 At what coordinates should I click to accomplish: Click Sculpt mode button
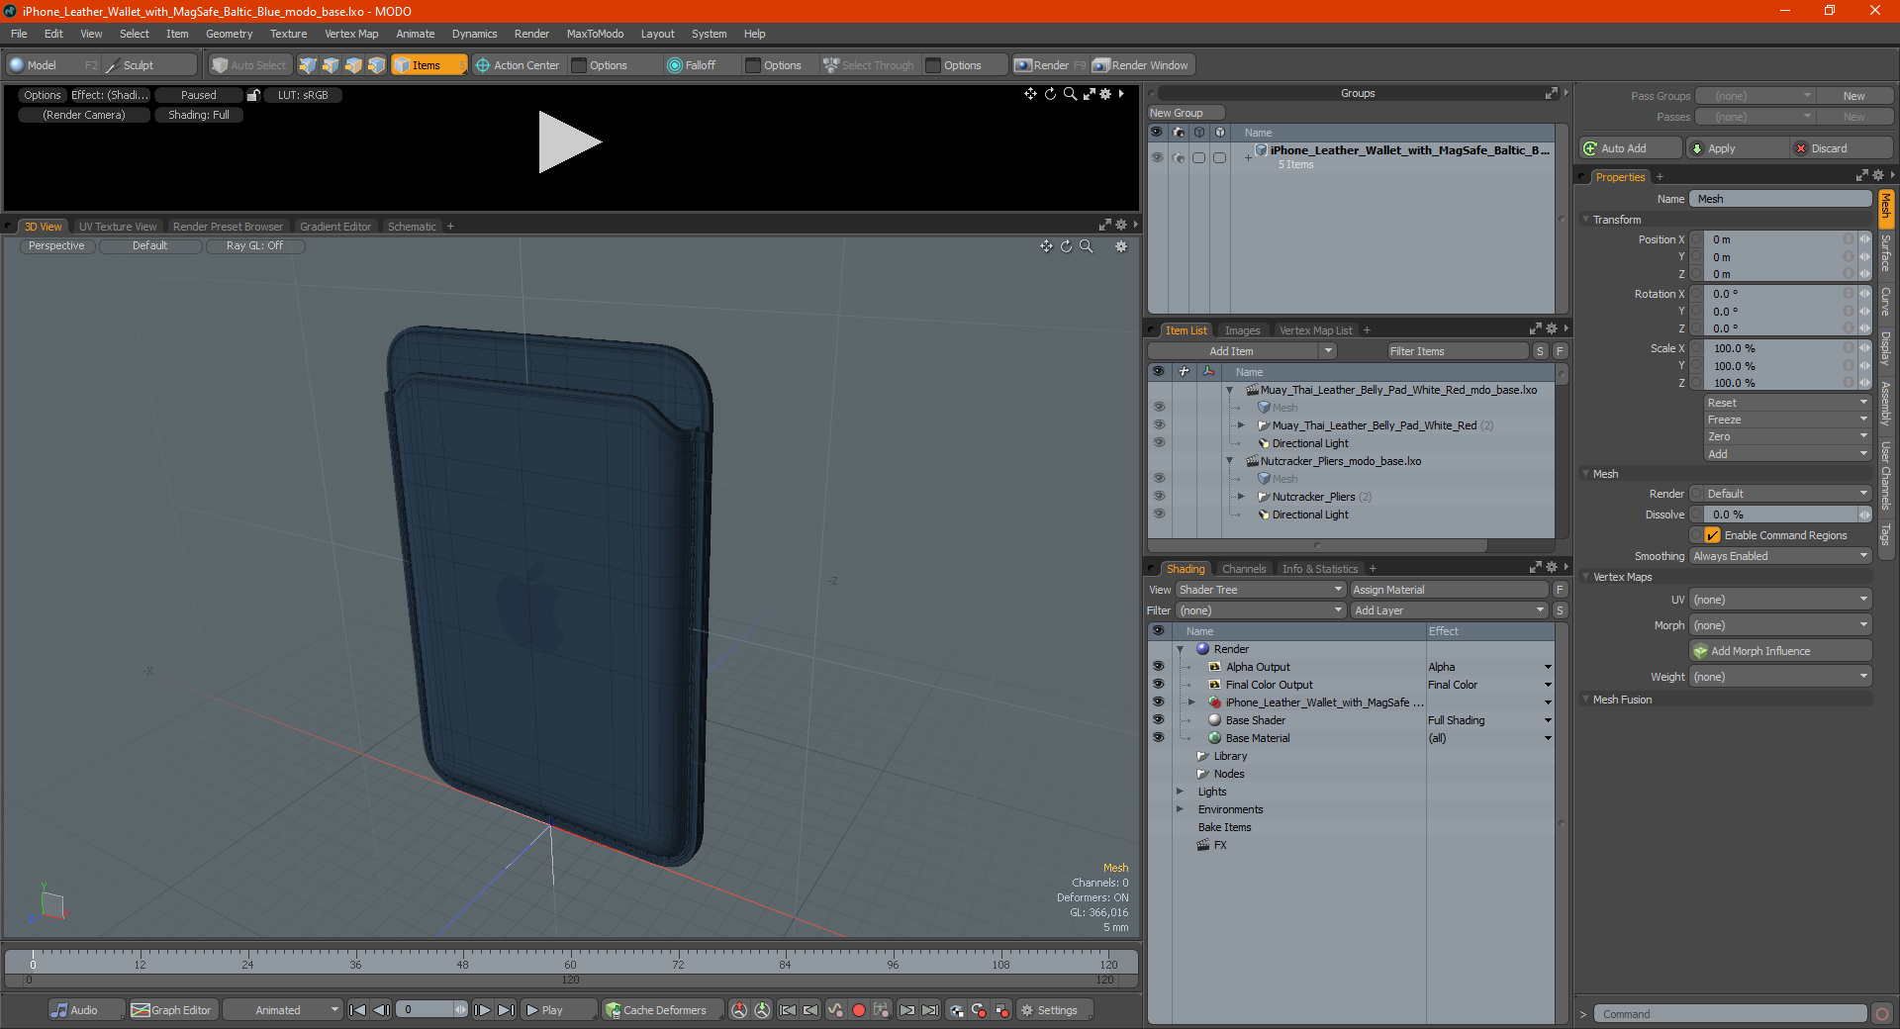(150, 65)
